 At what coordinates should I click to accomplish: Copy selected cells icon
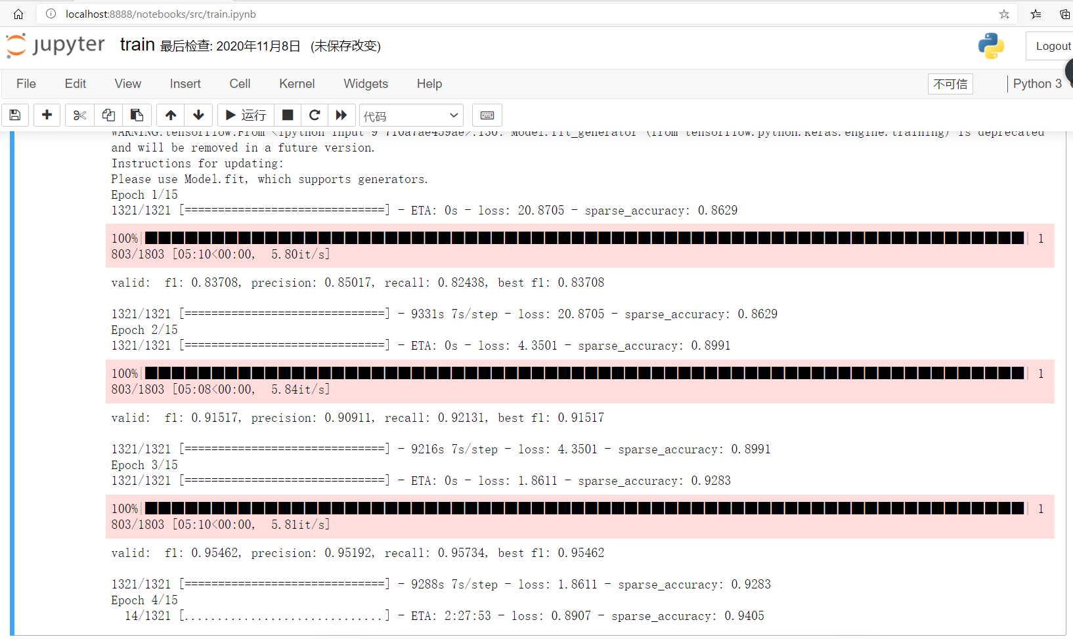point(108,115)
